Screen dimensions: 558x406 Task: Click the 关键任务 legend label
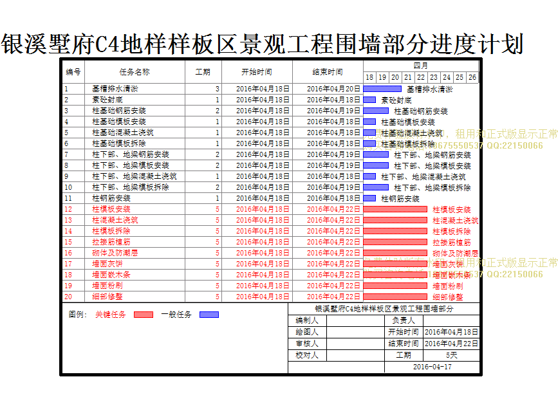click(x=110, y=315)
